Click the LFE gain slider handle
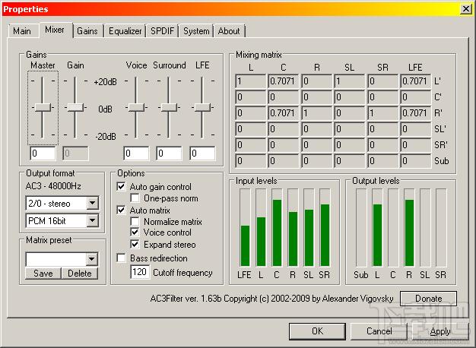Screen dimensions: 476x348 click(x=202, y=107)
